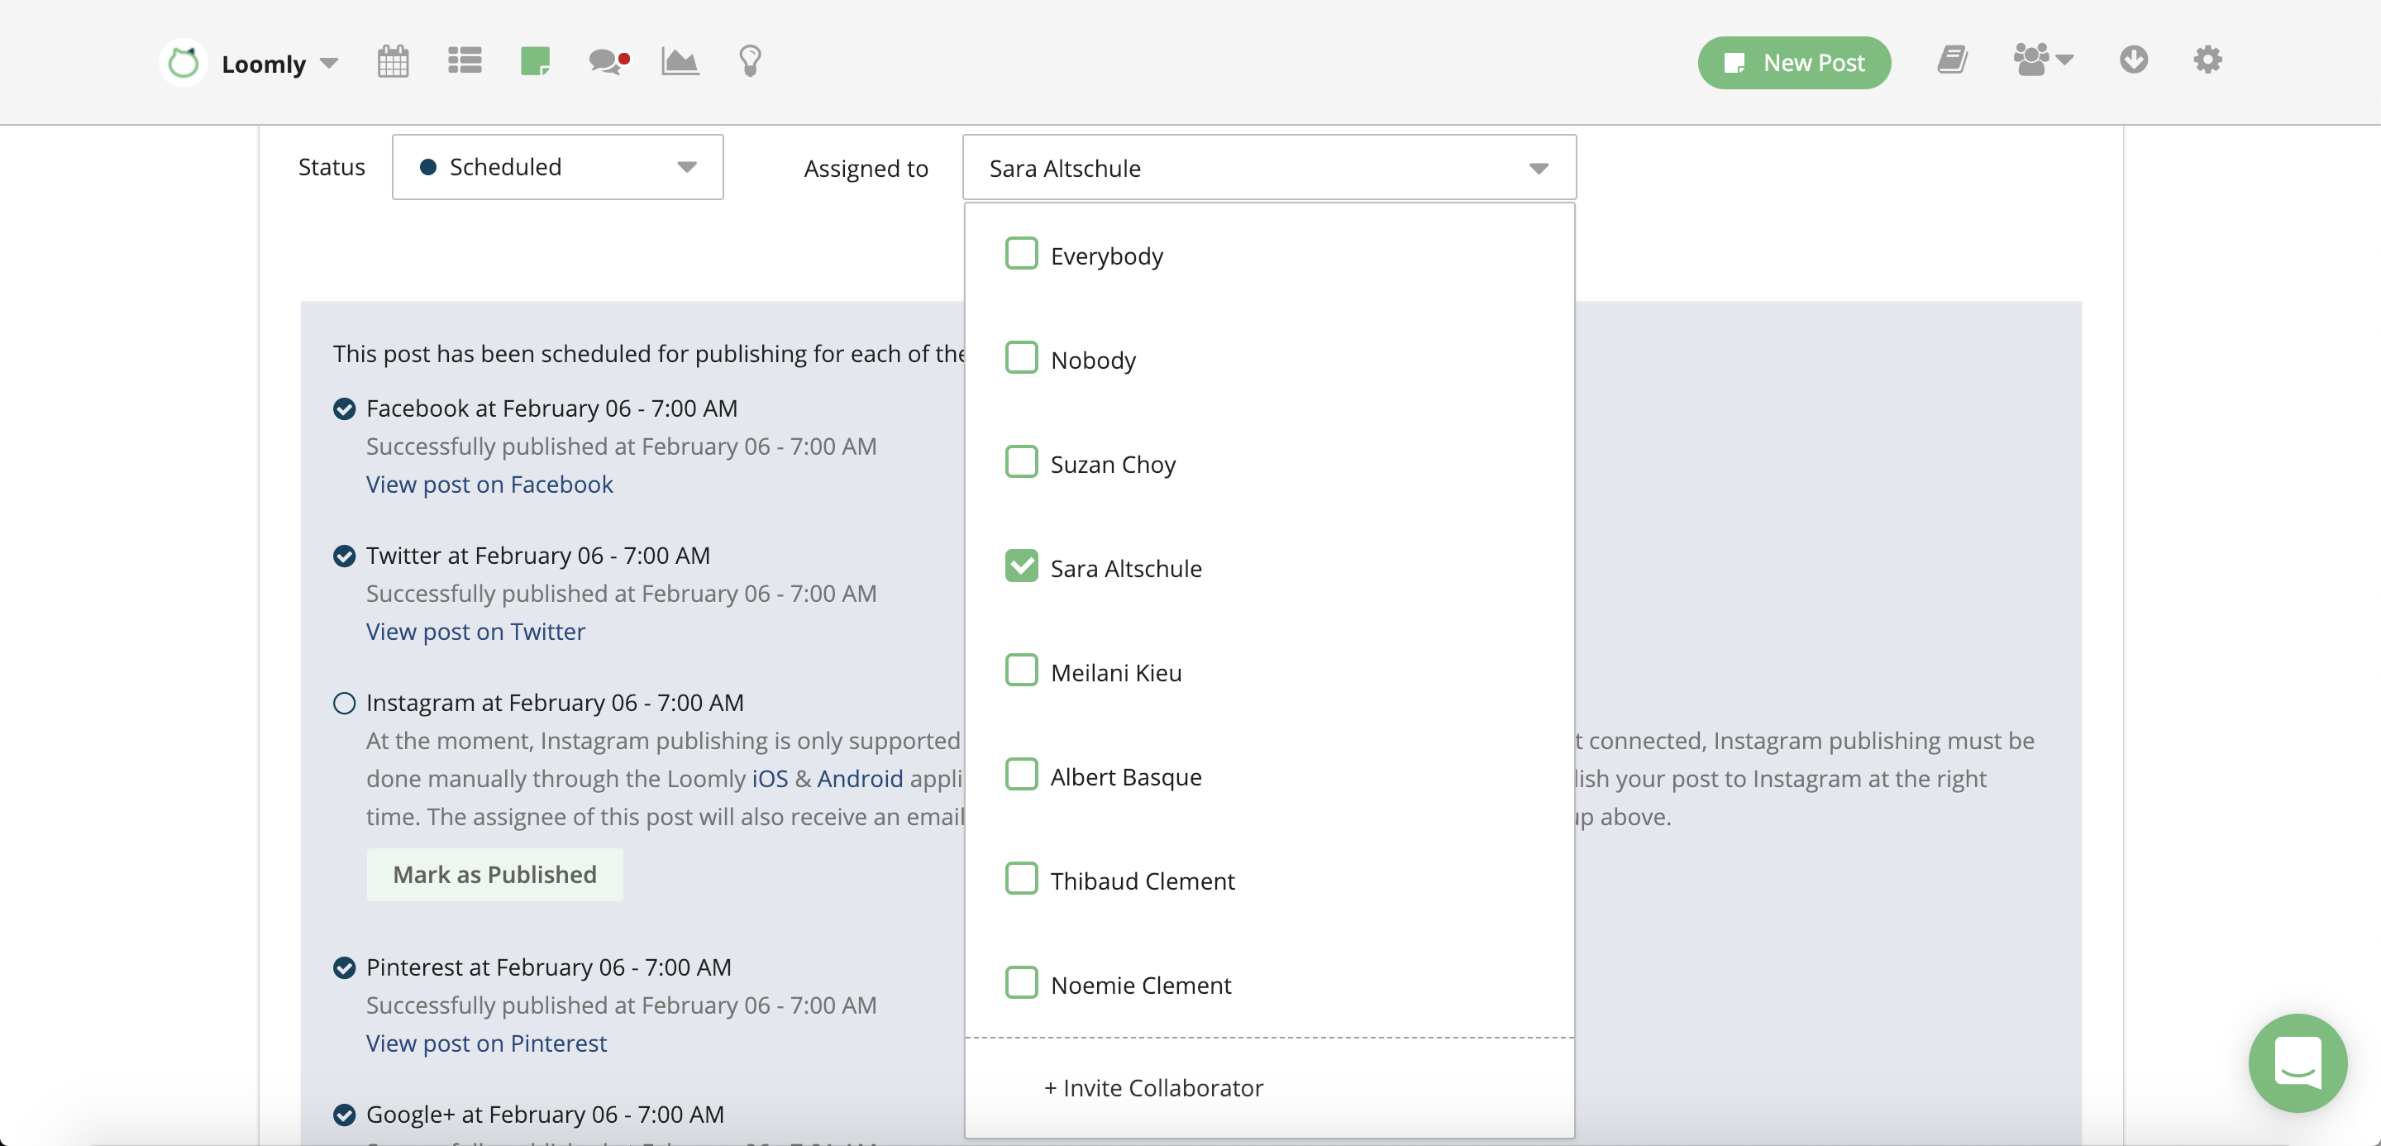Open the list view icon
Viewport: 2381px width, 1146px height.
point(464,61)
